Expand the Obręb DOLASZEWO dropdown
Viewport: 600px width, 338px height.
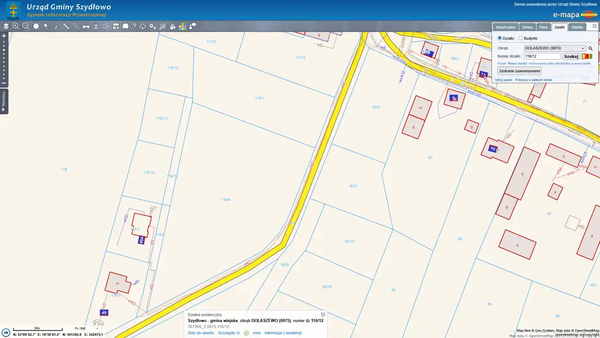pyautogui.click(x=555, y=48)
